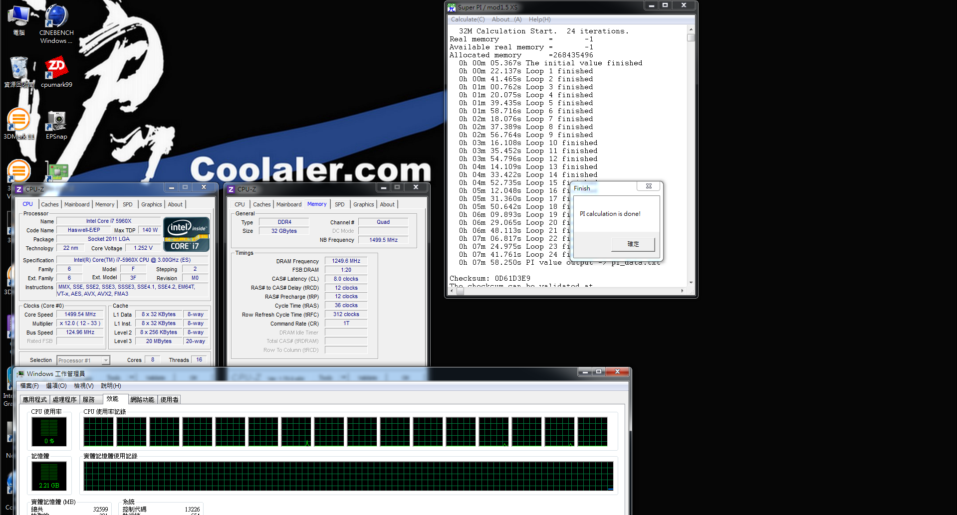The width and height of the screenshot is (957, 515).
Task: Click the Size 32 GBytes value
Action: click(x=284, y=231)
